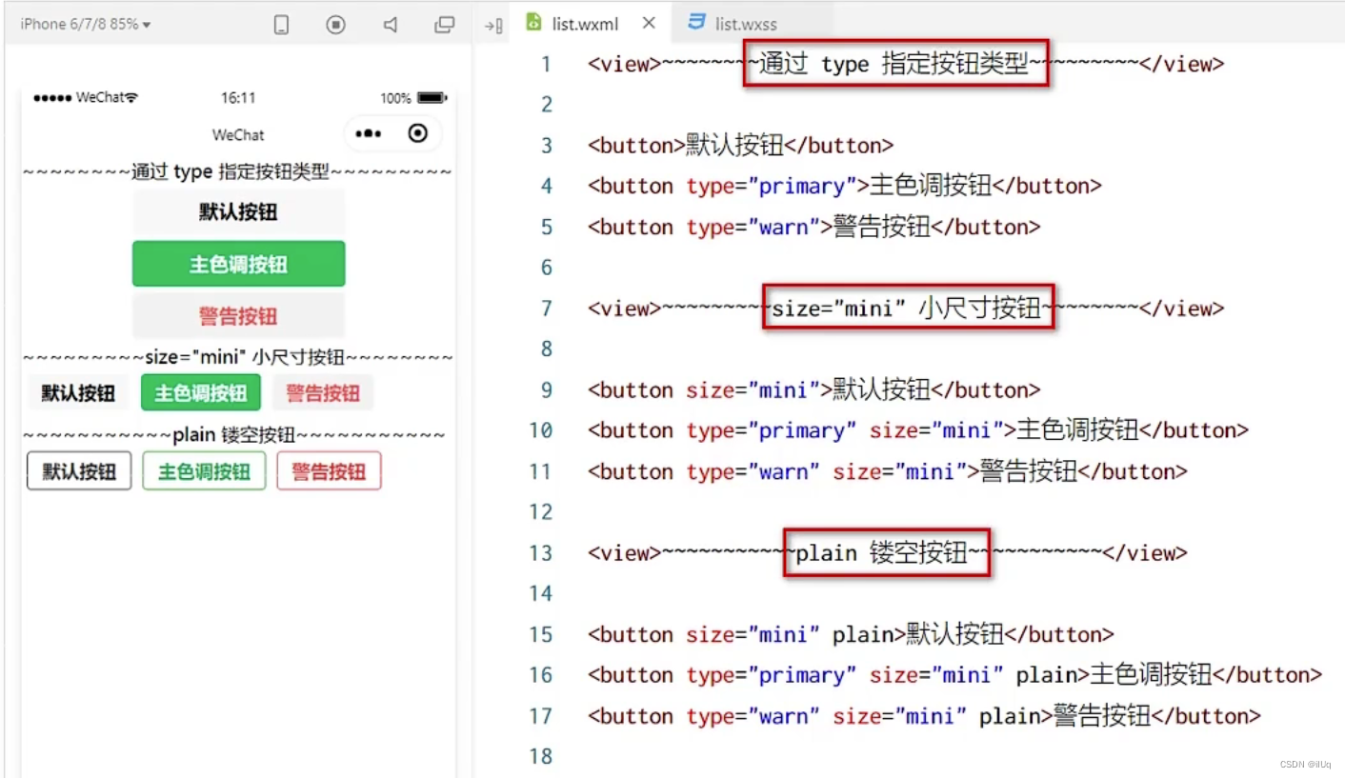This screenshot has height=778, width=1345.
Task: Click the simulator title WeChat
Action: pyautogui.click(x=238, y=135)
